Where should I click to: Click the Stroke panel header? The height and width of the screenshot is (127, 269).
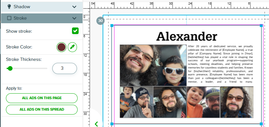click(x=42, y=18)
